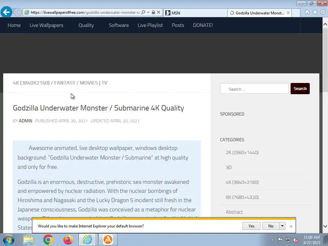Select Internet Explorer taskbar button
The height and width of the screenshot is (246, 328).
pyautogui.click(x=87, y=240)
